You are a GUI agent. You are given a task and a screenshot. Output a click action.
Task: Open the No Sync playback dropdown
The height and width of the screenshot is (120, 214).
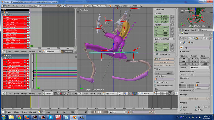click(117, 112)
